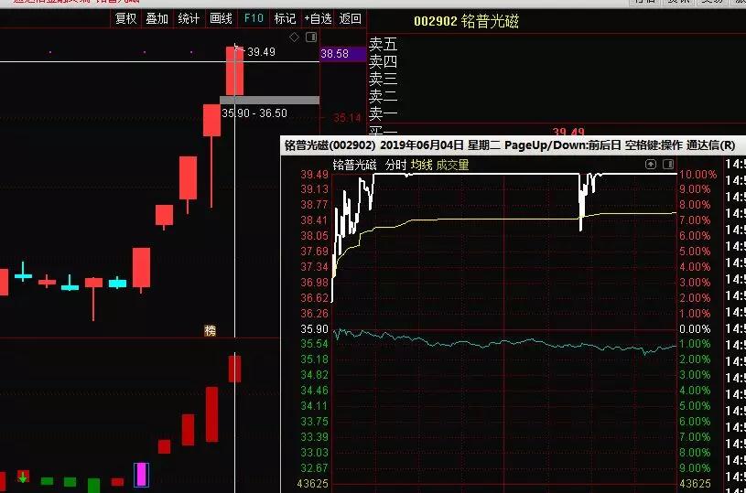Image resolution: width=746 pixels, height=493 pixels.
Task: Click the 002902 铭普光磁 stock title
Action: tap(466, 21)
